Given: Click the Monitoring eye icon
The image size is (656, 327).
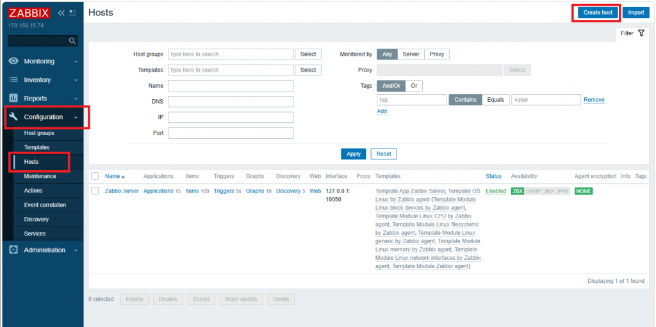Looking at the screenshot, I should pyautogui.click(x=13, y=61).
